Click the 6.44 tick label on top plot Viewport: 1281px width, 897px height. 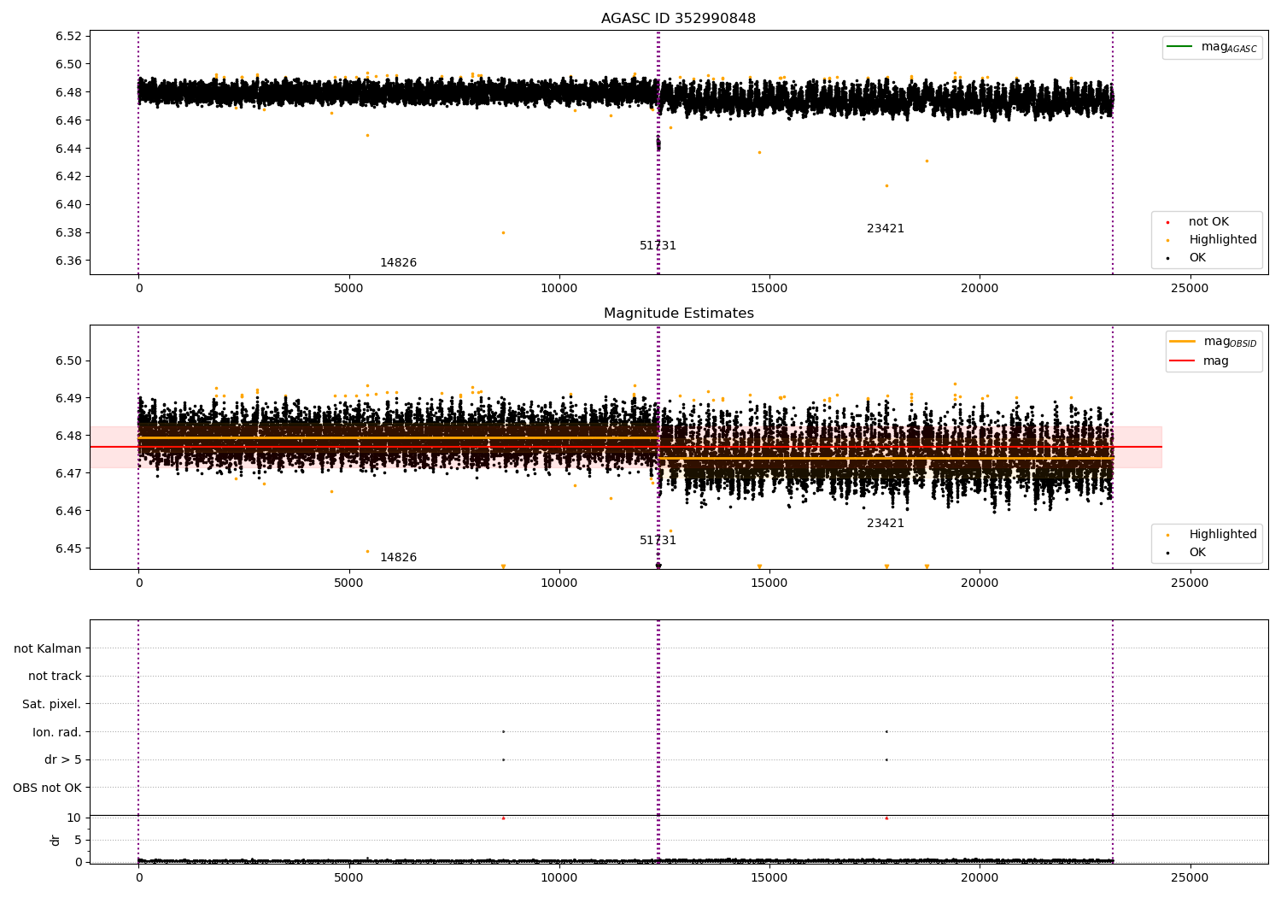click(x=68, y=149)
